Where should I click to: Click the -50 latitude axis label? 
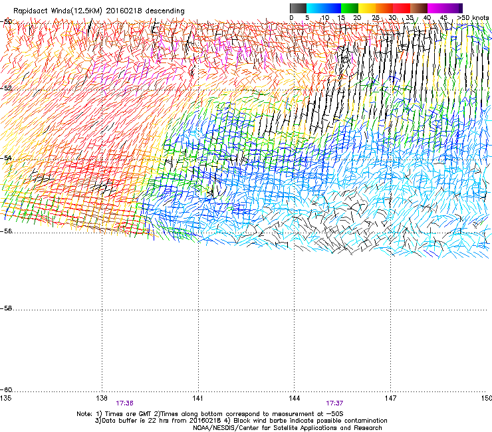pyautogui.click(x=6, y=22)
